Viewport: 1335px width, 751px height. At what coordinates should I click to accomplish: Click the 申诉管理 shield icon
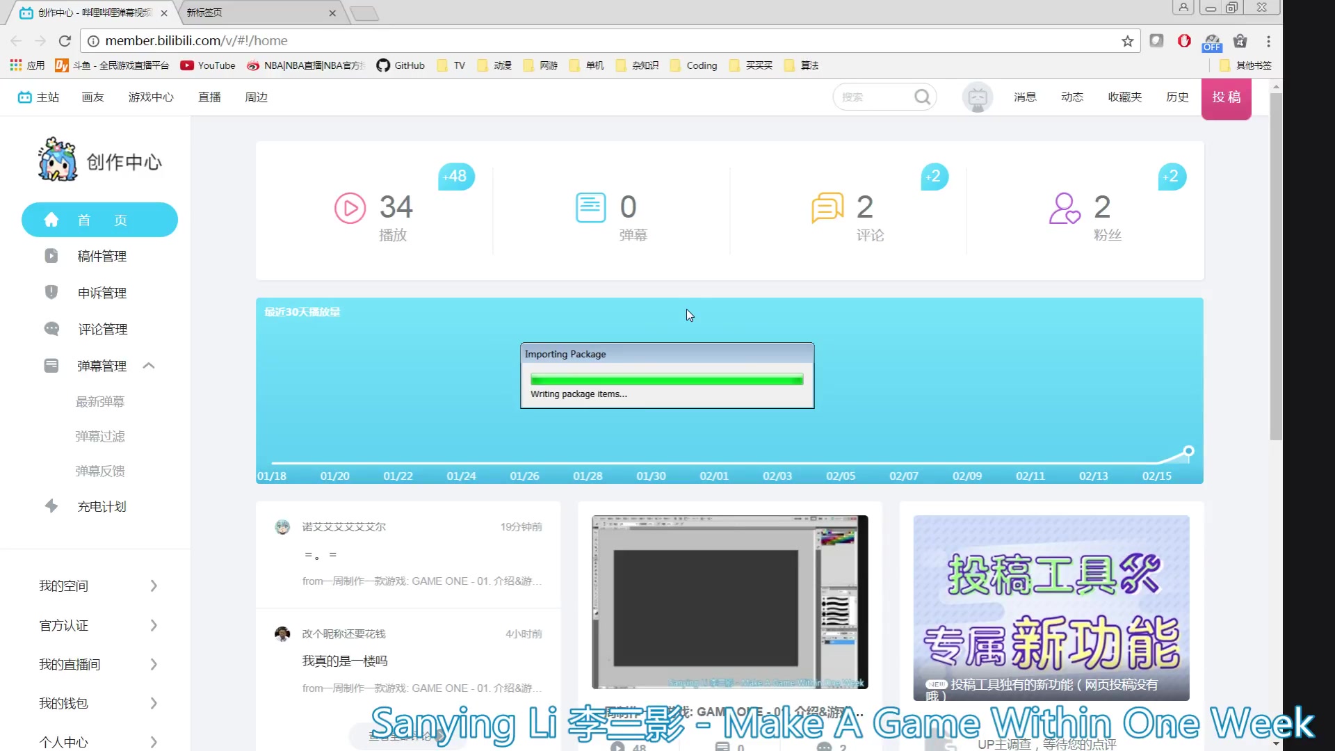(51, 292)
